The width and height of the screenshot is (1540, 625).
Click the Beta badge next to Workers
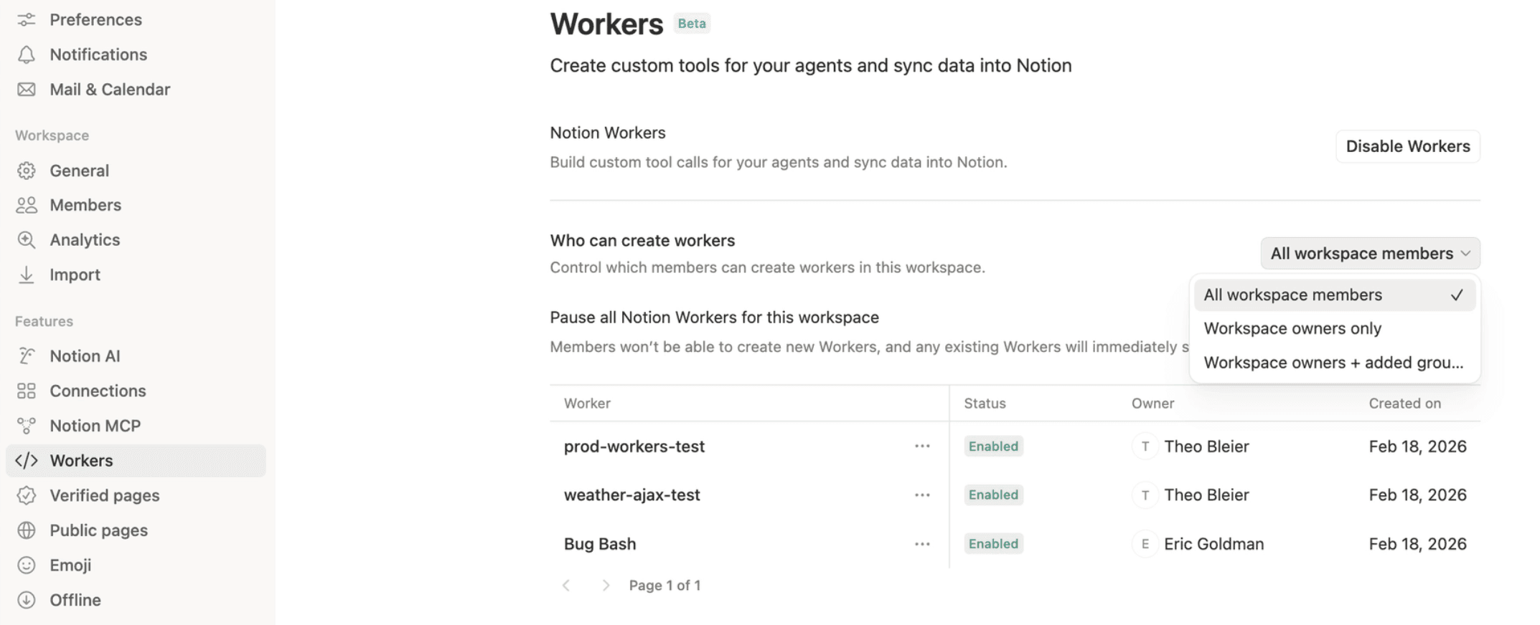coord(692,24)
